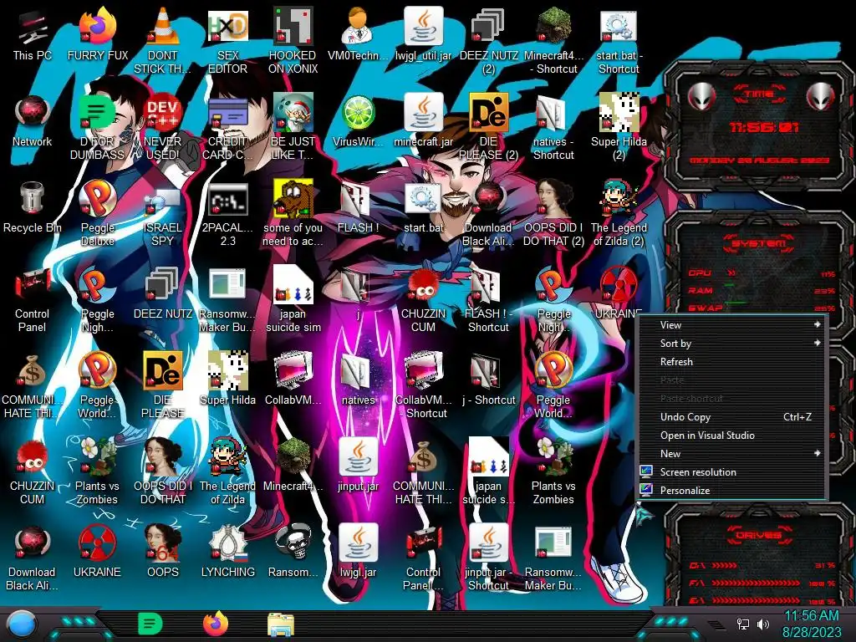
Task: Choose Personalize from context menu
Action: [x=733, y=490]
